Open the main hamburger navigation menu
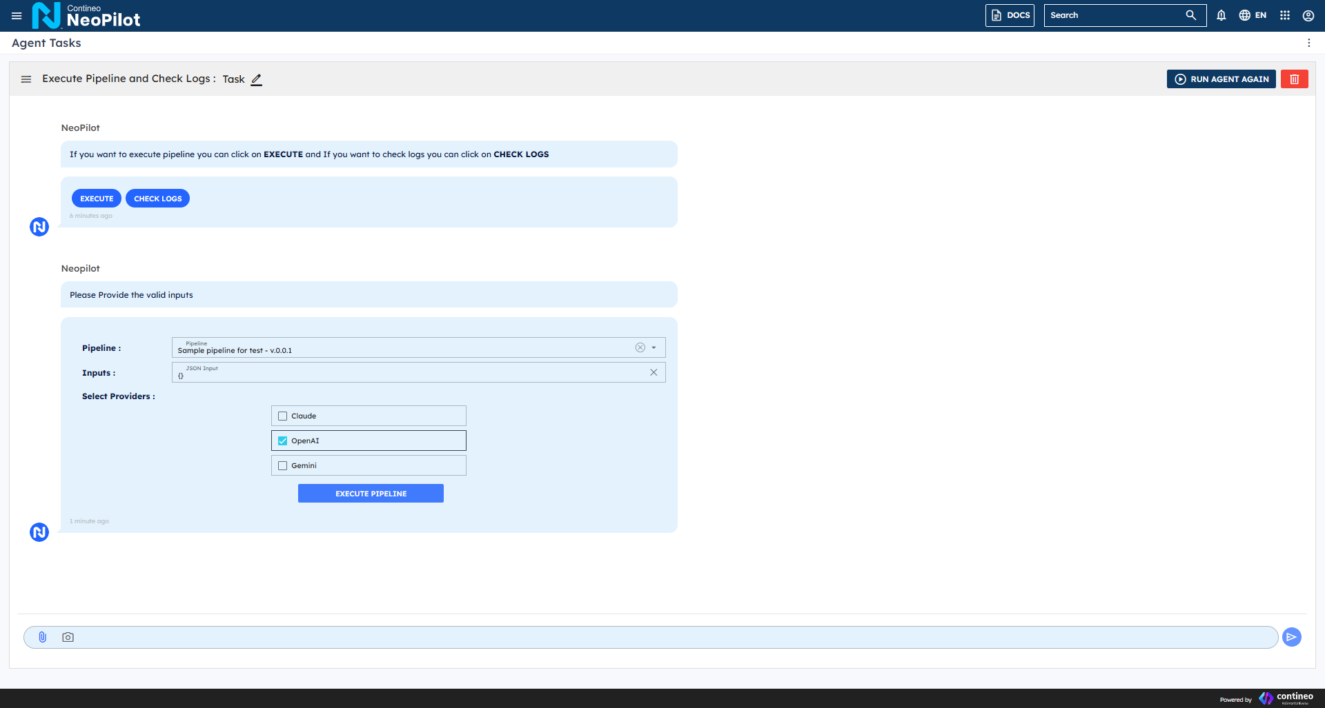 coord(17,15)
